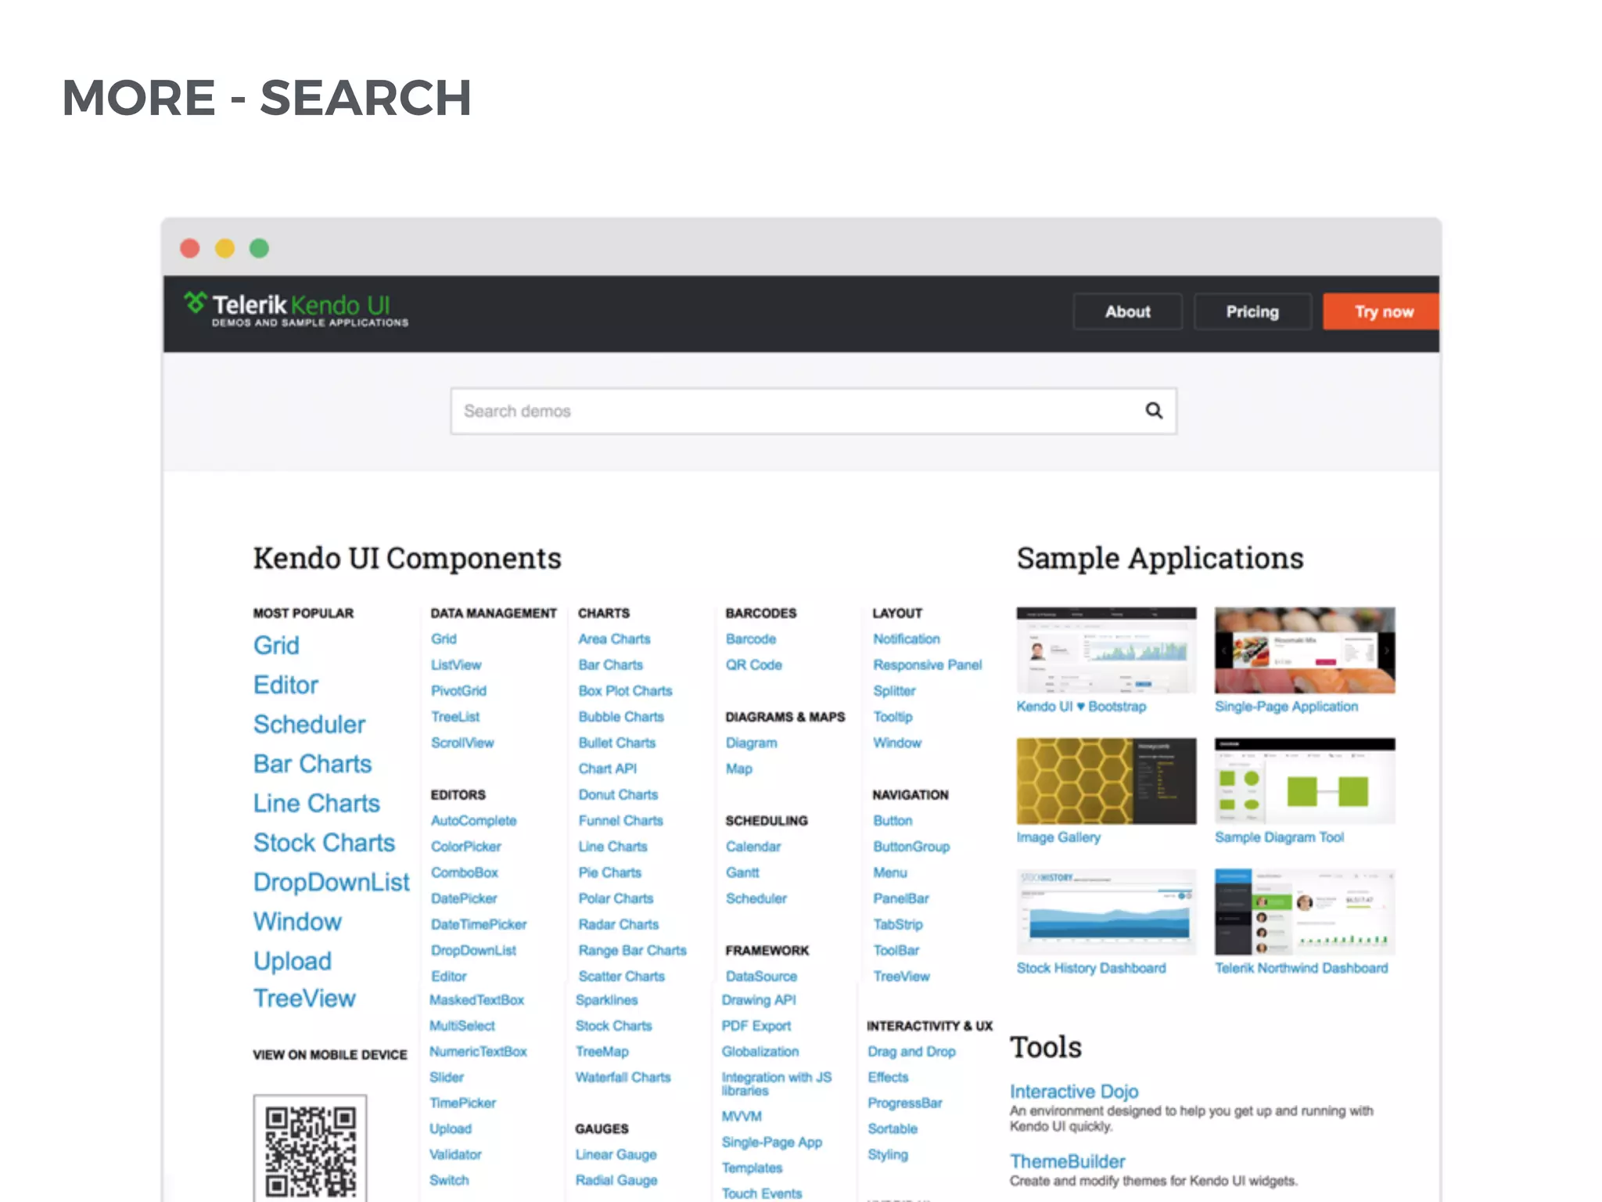This screenshot has height=1202, width=1602.
Task: Open the ColorPicker demo link
Action: [x=465, y=846]
